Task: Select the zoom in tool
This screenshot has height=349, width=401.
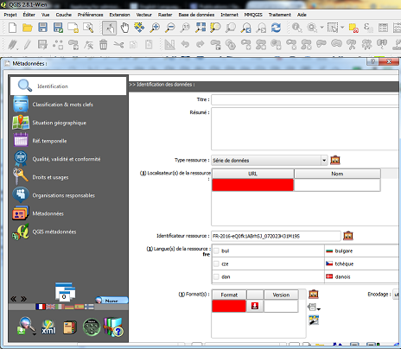Action: pyautogui.click(x=155, y=28)
